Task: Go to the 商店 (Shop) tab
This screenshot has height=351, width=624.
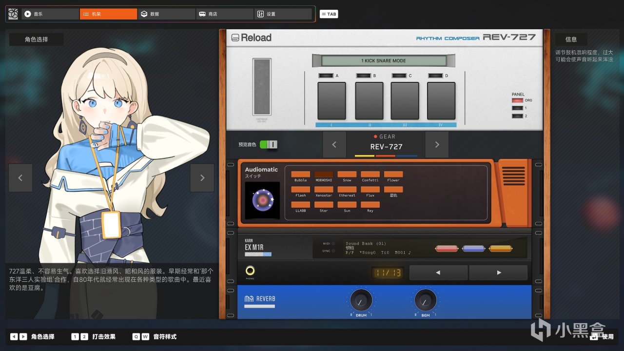Action: 225,14
